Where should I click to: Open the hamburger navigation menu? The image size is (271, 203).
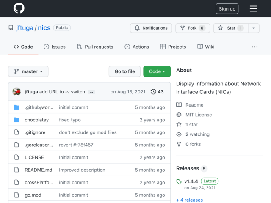(x=253, y=8)
